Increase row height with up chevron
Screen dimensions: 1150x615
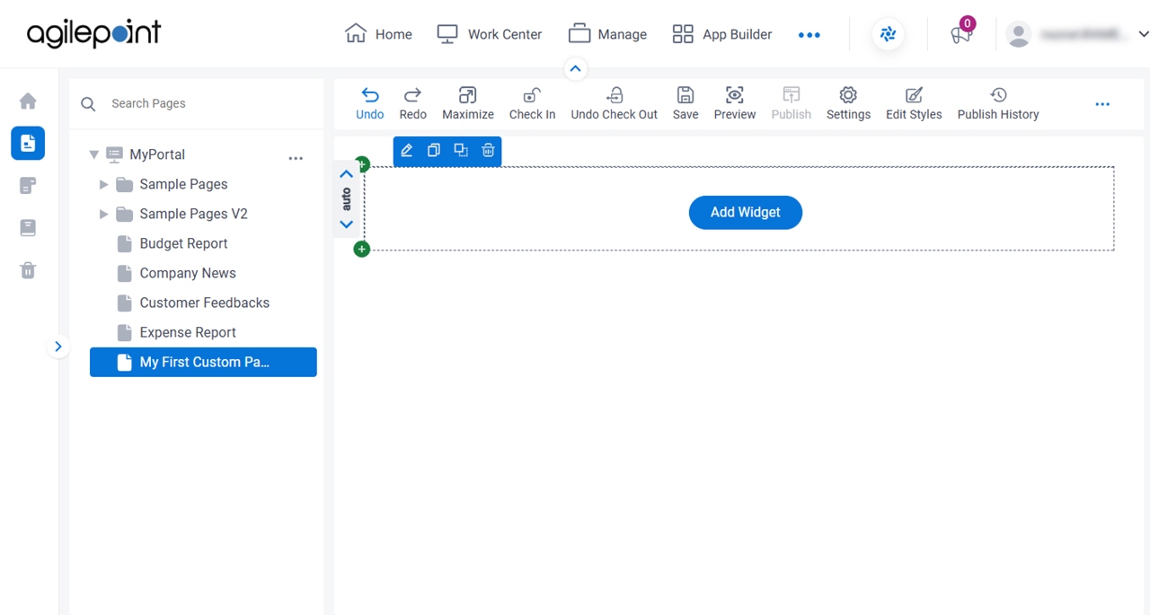click(346, 174)
